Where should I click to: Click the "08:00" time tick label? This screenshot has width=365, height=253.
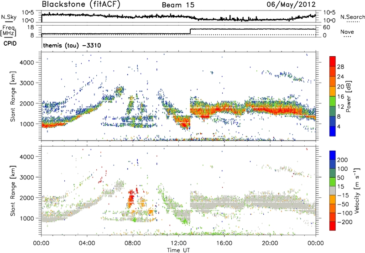(x=133, y=243)
